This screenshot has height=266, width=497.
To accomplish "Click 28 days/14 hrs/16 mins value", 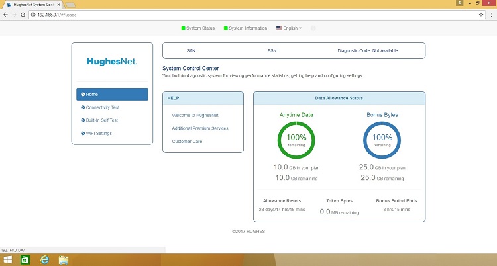I will click(x=282, y=210).
